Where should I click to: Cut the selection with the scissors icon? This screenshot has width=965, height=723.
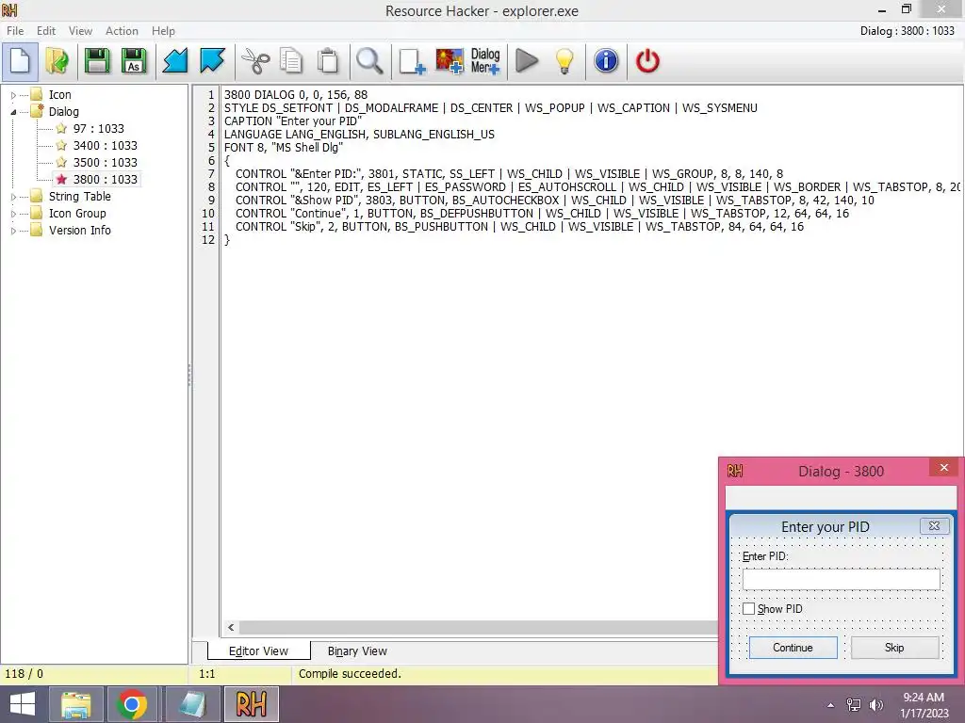[x=254, y=61]
